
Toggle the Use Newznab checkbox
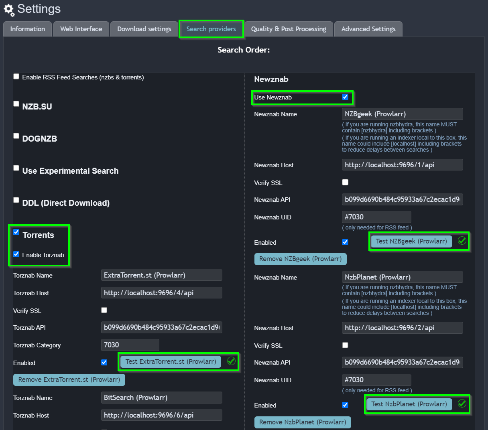pos(345,97)
